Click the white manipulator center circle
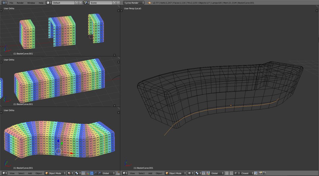Viewport: 319px width, 176px height. point(58,152)
